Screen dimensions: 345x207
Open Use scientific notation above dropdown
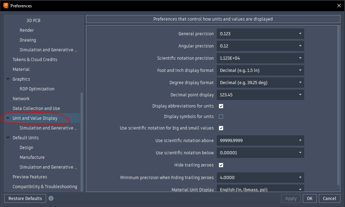(x=260, y=141)
